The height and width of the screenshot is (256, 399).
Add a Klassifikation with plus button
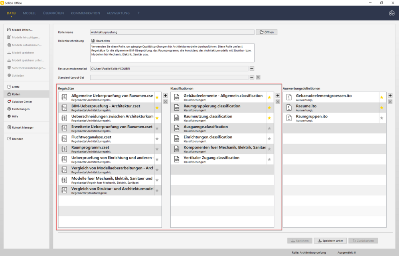click(278, 95)
